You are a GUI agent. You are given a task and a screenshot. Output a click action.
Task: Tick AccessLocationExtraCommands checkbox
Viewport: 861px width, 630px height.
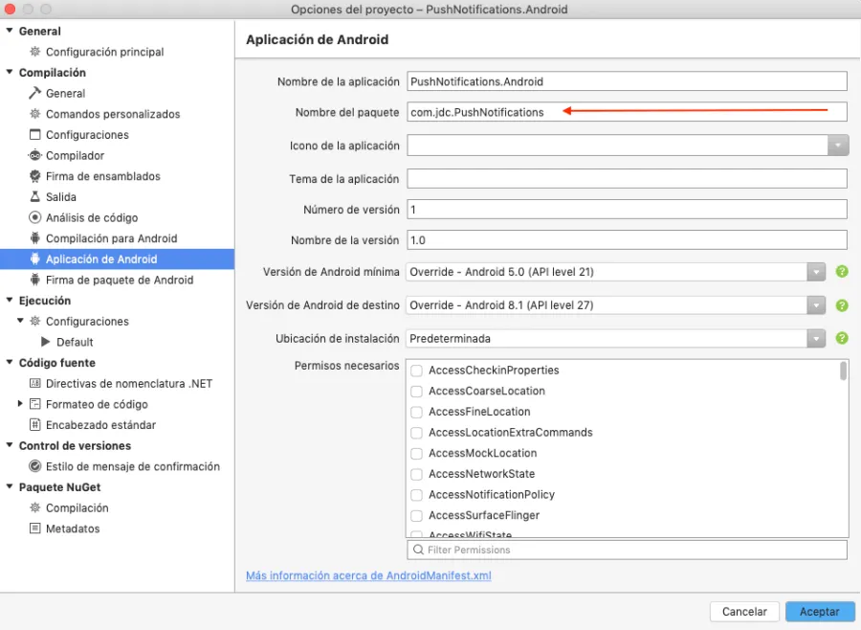point(417,433)
